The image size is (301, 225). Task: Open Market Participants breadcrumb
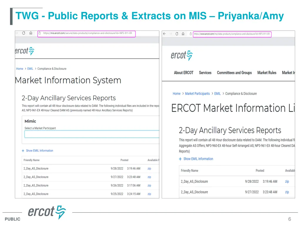[x=197, y=93]
